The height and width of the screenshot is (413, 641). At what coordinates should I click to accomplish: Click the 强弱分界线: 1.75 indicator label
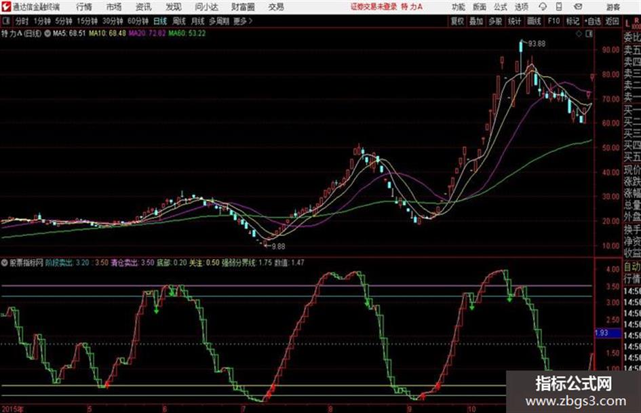[x=246, y=262]
